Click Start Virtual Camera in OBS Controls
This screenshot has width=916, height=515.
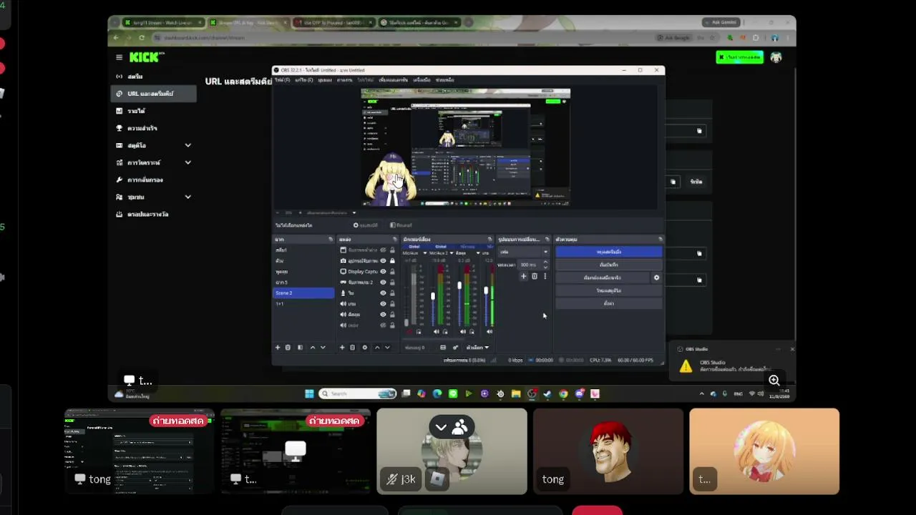coord(603,278)
